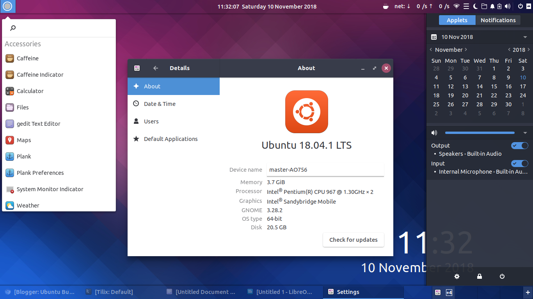Click the +4 workspace window indicator
533x299 pixels.
click(x=449, y=292)
